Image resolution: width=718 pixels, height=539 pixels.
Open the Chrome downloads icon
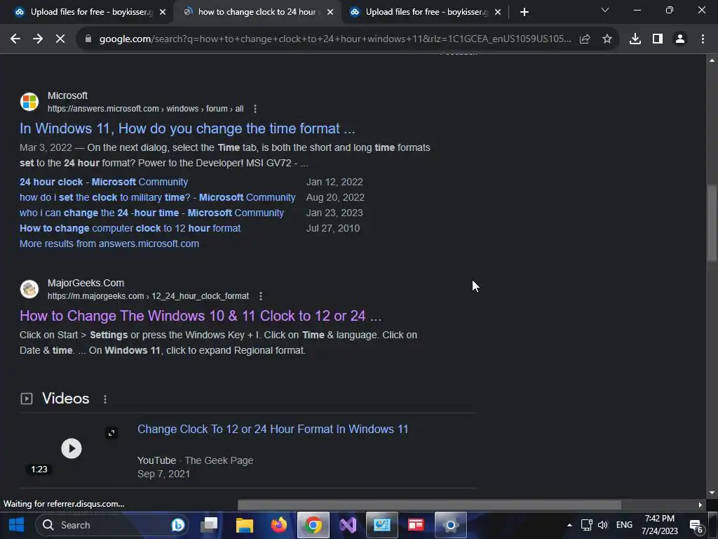tap(635, 39)
